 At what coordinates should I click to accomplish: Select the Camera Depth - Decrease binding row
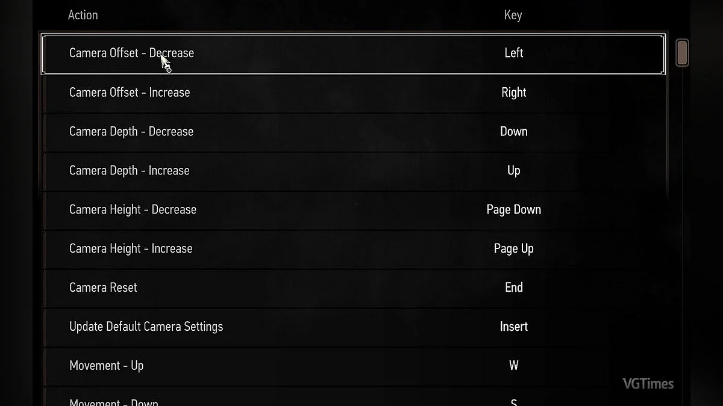pyautogui.click(x=131, y=132)
